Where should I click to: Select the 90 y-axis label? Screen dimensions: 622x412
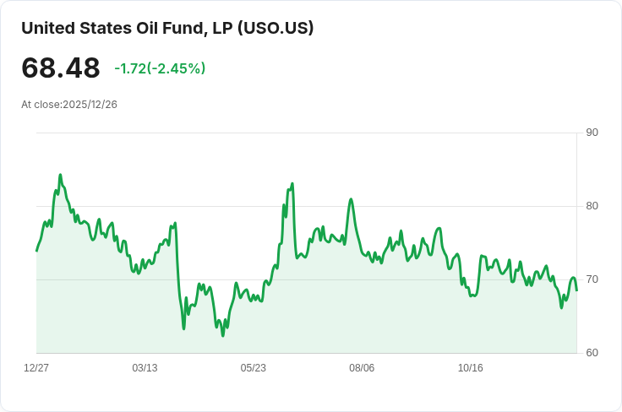tap(592, 133)
